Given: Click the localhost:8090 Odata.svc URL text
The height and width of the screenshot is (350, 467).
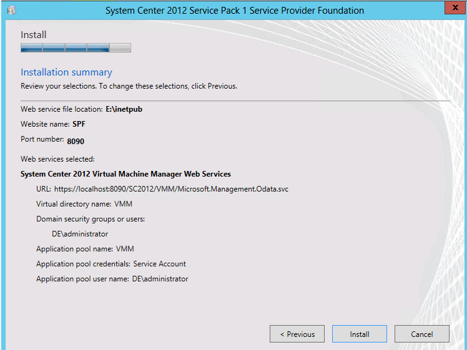Looking at the screenshot, I should 171,188.
